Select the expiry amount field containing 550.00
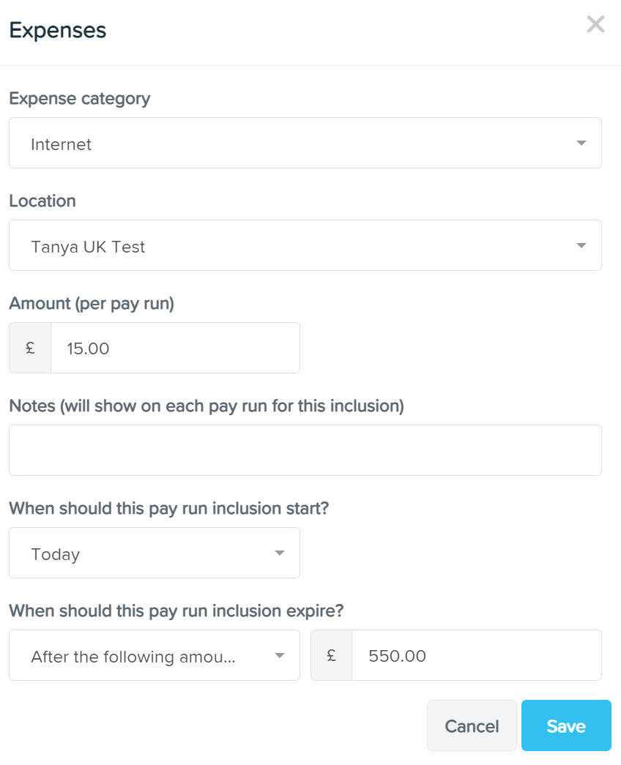 pos(477,655)
